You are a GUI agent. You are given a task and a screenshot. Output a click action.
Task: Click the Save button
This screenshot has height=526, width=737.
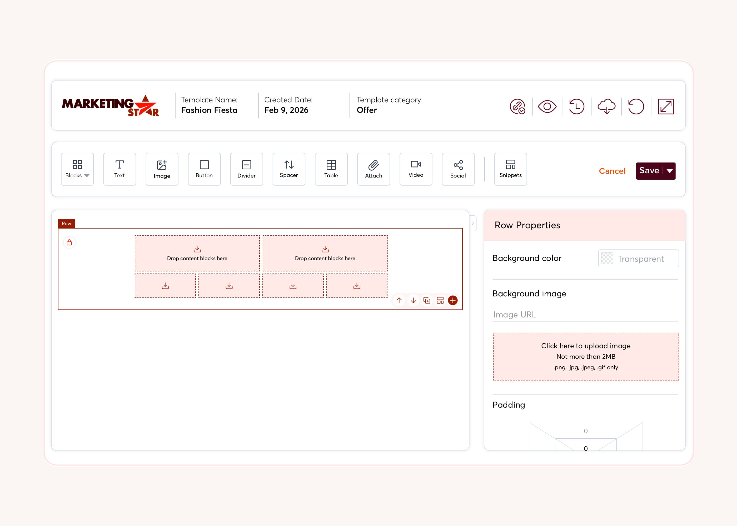click(649, 171)
